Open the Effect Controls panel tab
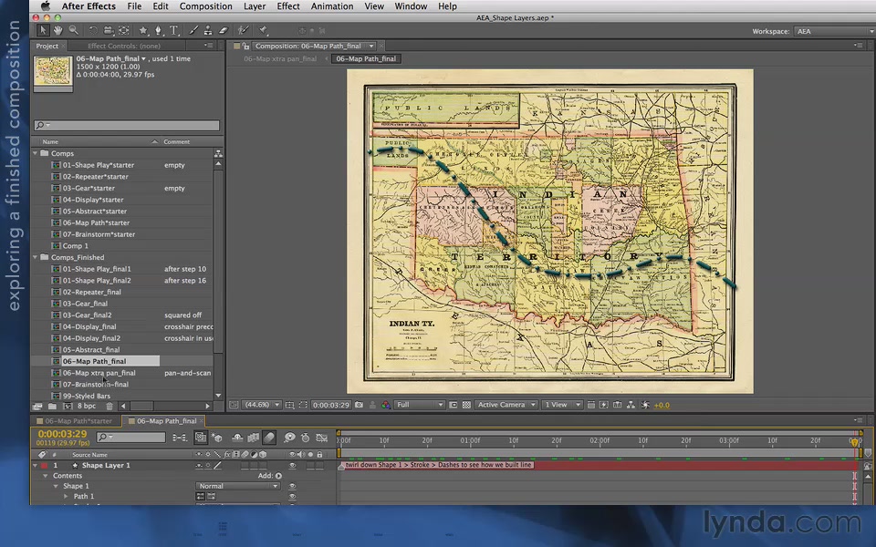Screen dimensions: 876x547 (124, 46)
